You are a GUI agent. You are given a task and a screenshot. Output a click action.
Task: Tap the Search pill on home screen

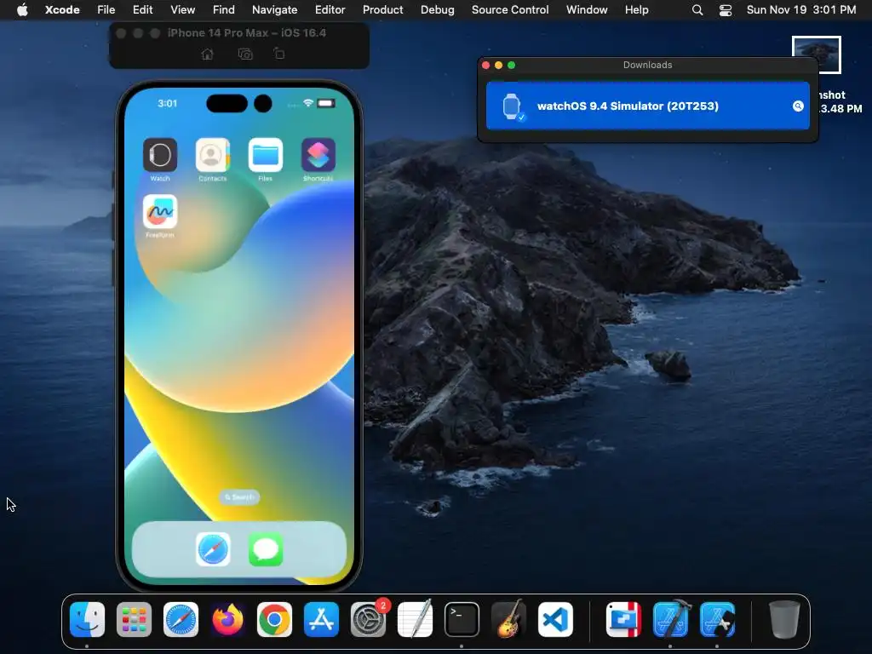coord(239,497)
